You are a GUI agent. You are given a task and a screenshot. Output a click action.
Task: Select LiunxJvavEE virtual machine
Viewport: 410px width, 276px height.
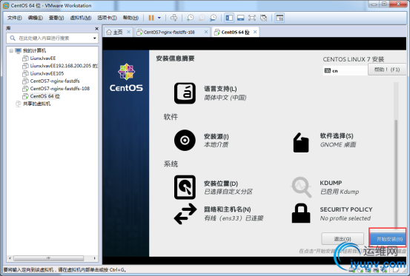click(43, 58)
